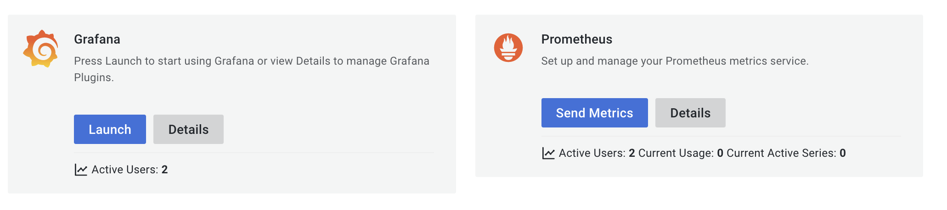Click the Grafana card heading
947x210 pixels.
(97, 39)
